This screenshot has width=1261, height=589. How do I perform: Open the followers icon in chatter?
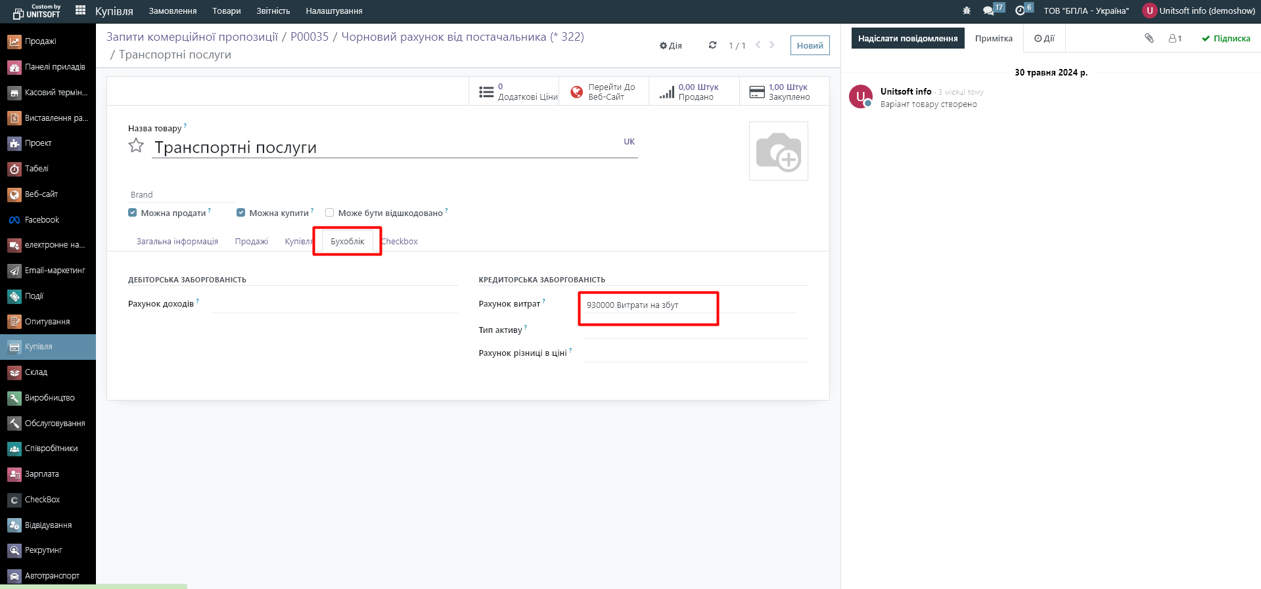[1174, 39]
